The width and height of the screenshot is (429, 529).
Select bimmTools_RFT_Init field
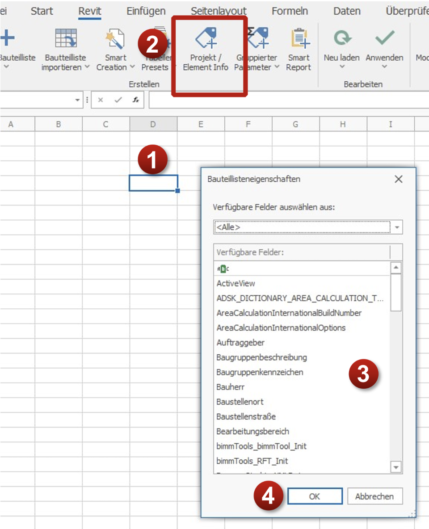click(302, 461)
